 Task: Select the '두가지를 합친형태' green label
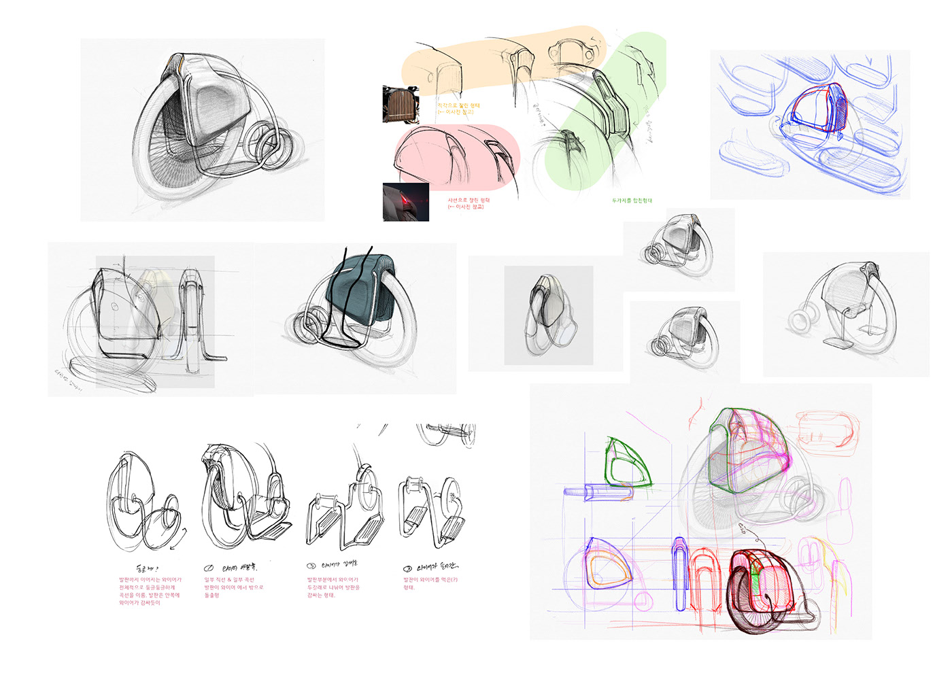pyautogui.click(x=631, y=201)
